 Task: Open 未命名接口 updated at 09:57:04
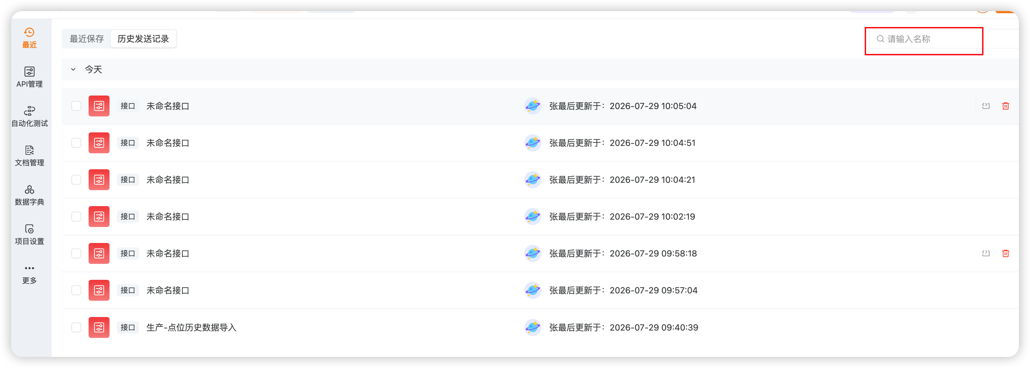[168, 290]
